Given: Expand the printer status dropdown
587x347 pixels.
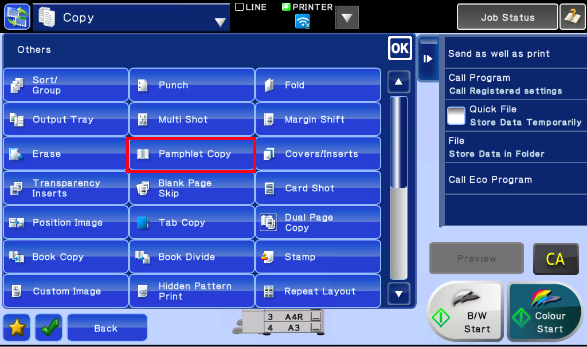Looking at the screenshot, I should [x=347, y=17].
